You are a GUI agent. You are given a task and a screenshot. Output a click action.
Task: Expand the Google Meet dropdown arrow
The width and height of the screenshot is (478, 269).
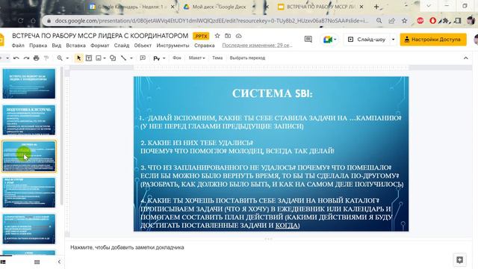click(x=335, y=40)
